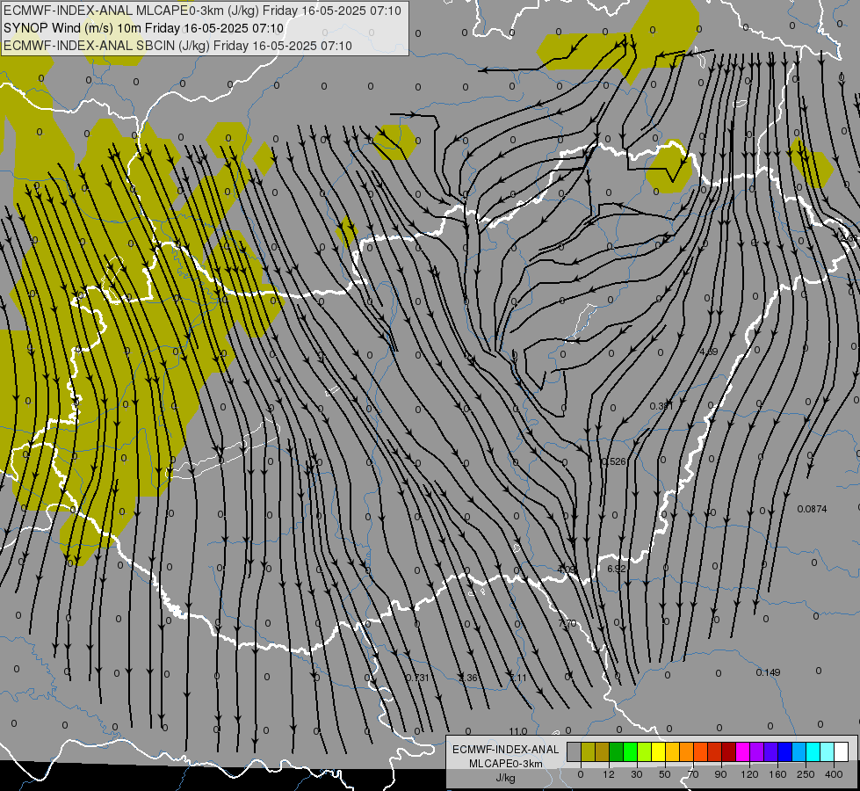Click the 2.11 grid value on the map
860x791 pixels.
[x=517, y=678]
